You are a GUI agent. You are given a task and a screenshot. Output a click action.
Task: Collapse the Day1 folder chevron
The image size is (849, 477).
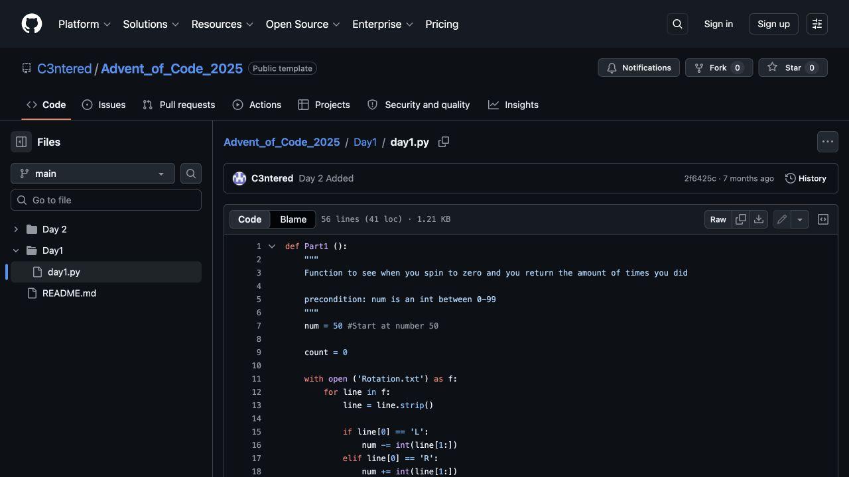(x=16, y=250)
